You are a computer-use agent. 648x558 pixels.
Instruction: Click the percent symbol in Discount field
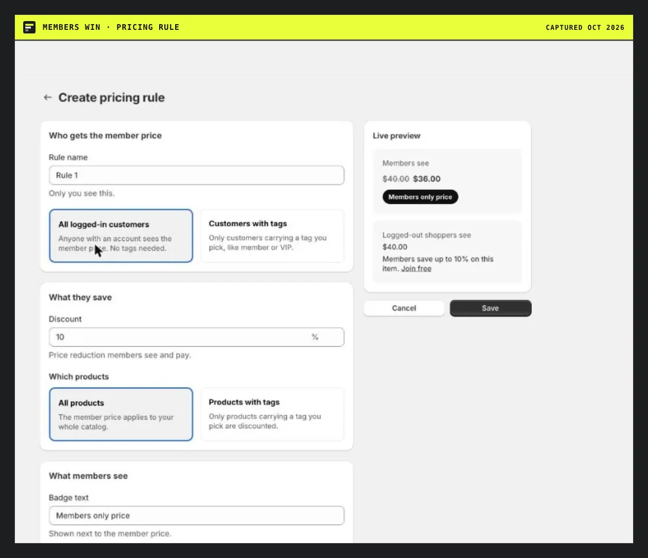click(315, 337)
